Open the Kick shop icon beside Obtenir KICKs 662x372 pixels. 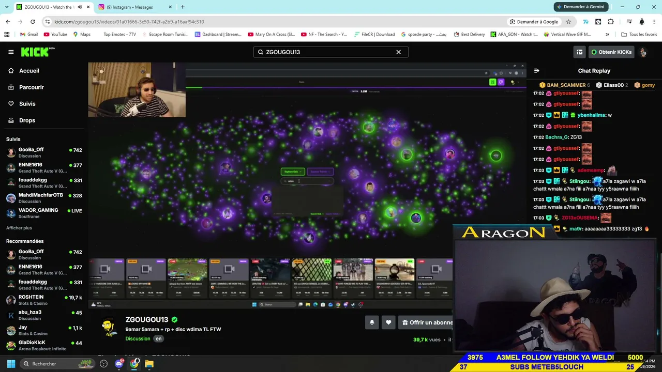point(579,52)
